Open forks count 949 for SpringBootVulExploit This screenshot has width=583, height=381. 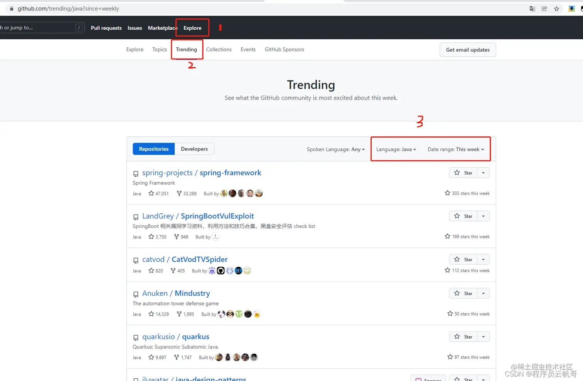pyautogui.click(x=181, y=237)
